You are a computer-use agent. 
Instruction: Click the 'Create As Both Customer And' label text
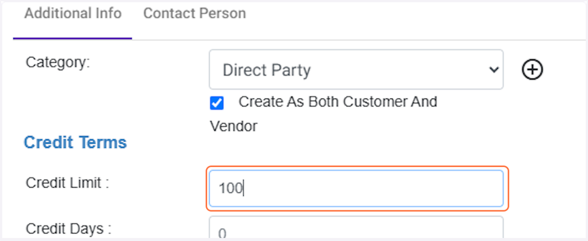click(x=338, y=102)
